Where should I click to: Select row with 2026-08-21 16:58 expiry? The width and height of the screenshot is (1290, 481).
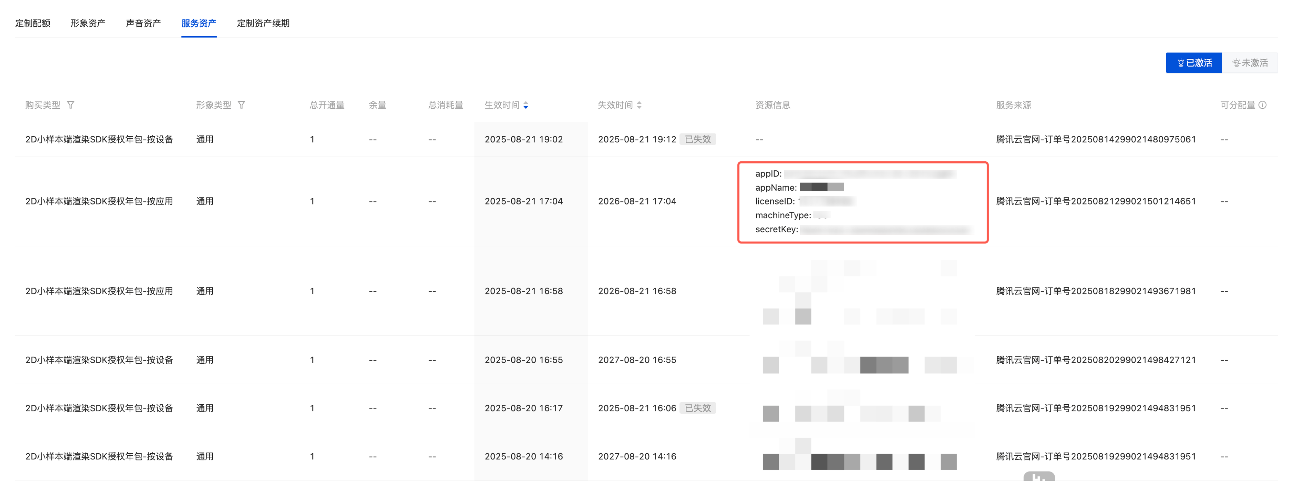(x=637, y=291)
